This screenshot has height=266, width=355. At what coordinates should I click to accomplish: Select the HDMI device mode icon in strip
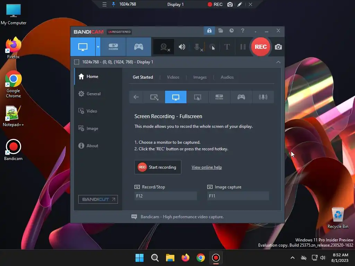coord(219,97)
